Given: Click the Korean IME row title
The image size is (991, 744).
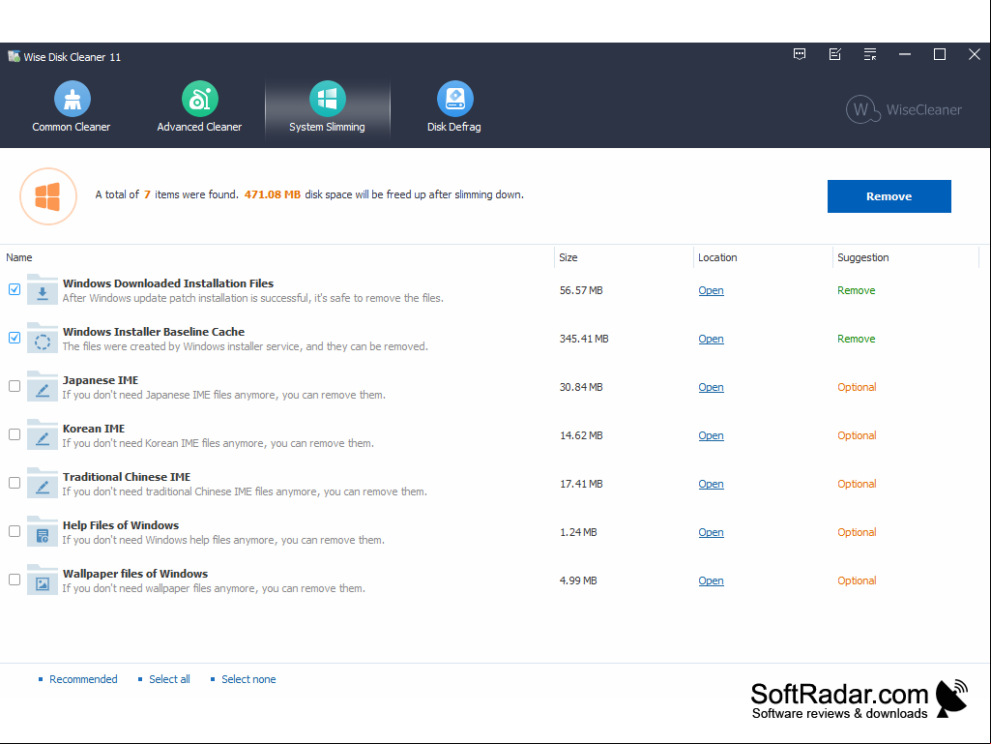Looking at the screenshot, I should point(94,429).
